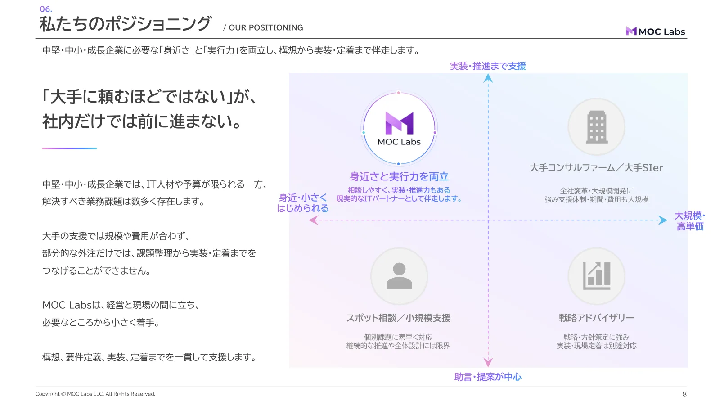Click the person silhouette icon
The height and width of the screenshot is (405, 720).
[x=399, y=276]
